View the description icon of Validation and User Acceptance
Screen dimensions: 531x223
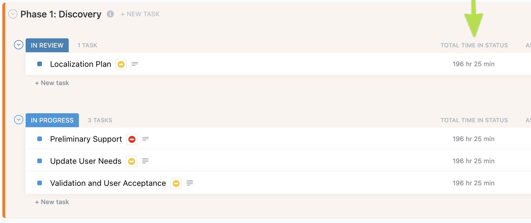point(190,183)
